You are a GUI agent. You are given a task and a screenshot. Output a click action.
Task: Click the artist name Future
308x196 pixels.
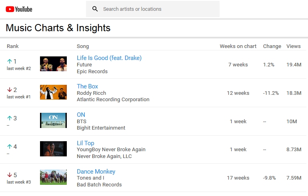pos(84,65)
